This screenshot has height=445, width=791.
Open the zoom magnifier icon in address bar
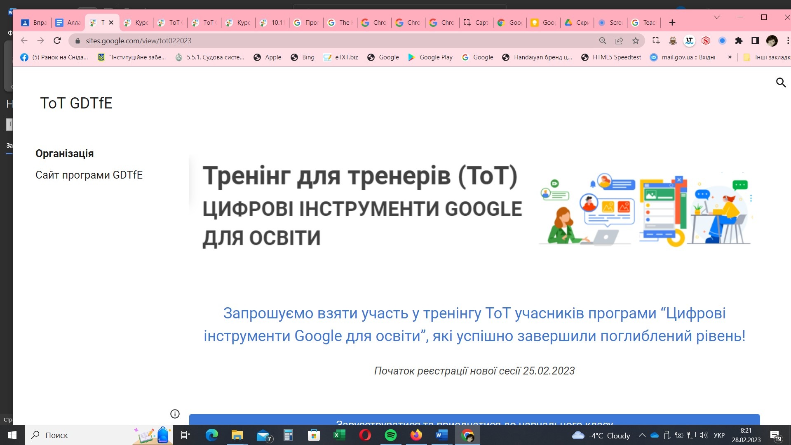tap(603, 40)
